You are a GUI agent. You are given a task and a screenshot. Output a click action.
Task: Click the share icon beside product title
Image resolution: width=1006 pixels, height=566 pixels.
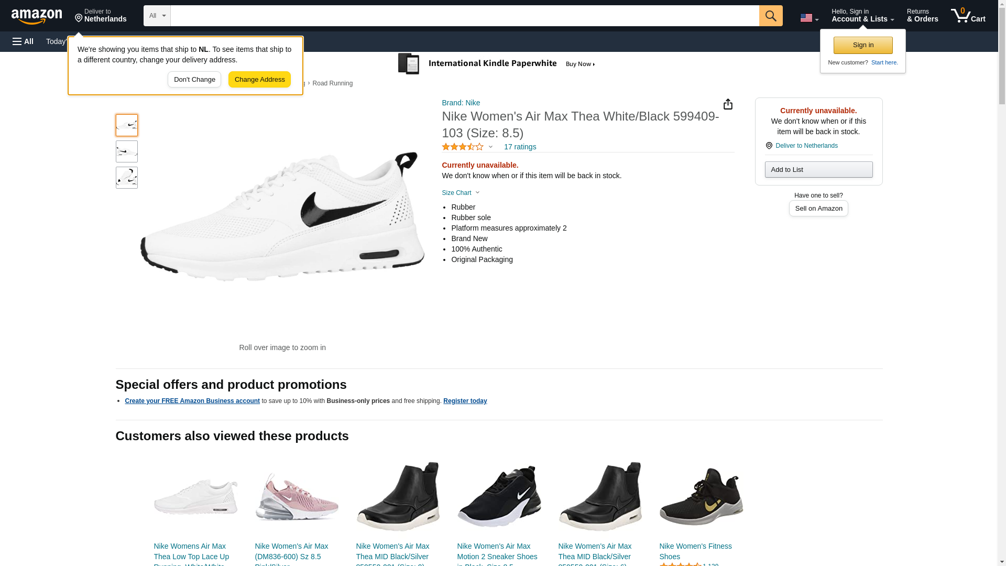pos(728,104)
